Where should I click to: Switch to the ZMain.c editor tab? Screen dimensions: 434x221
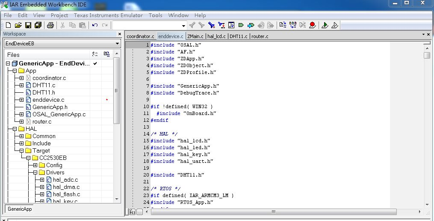pyautogui.click(x=195, y=36)
